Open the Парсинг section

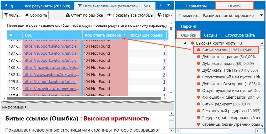click(x=189, y=26)
